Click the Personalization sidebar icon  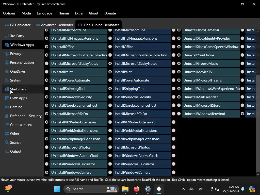tap(7, 62)
